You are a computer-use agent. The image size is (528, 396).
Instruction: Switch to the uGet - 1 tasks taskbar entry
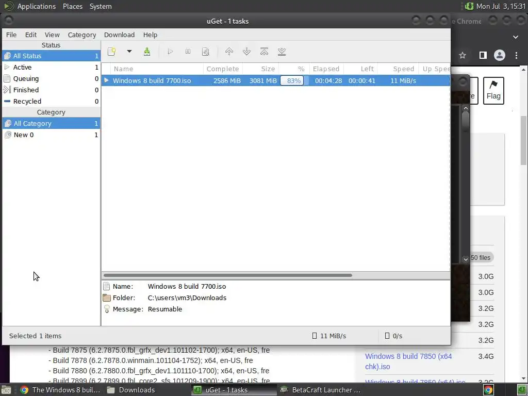pyautogui.click(x=234, y=390)
